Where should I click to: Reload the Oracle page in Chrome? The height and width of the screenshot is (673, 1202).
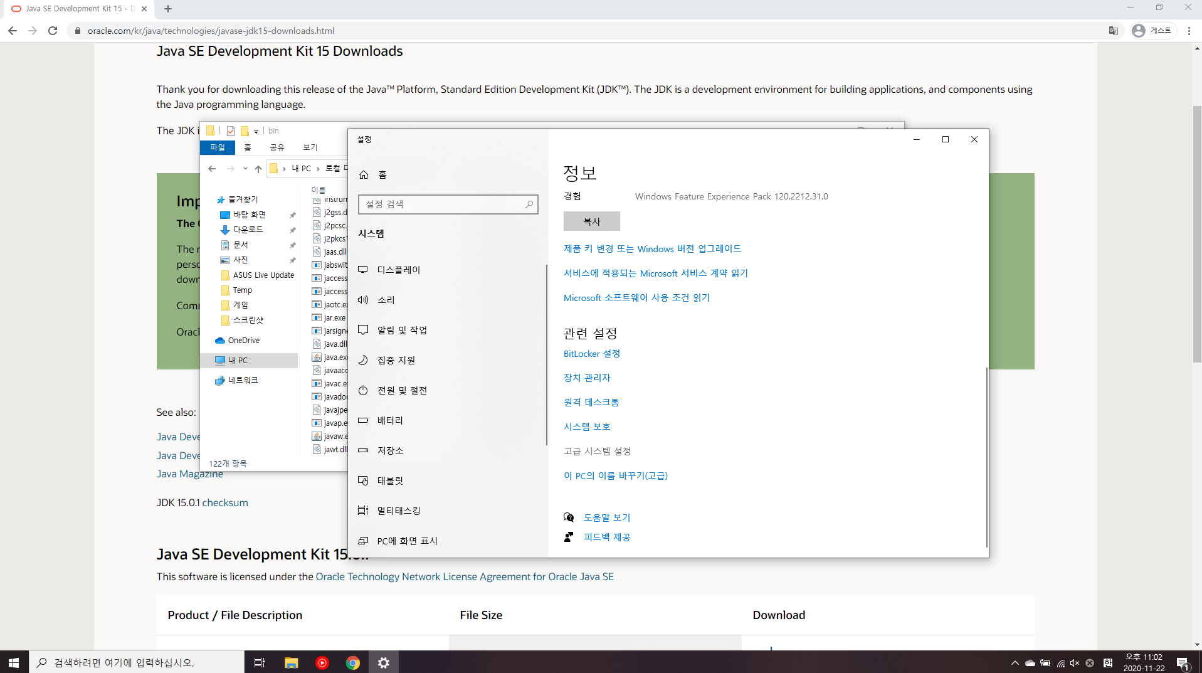coord(53,31)
